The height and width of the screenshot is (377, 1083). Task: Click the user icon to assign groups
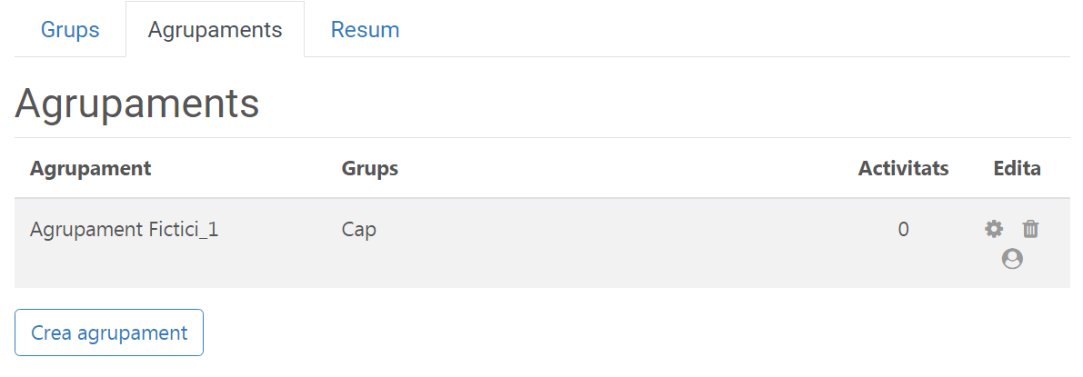[x=1012, y=259]
